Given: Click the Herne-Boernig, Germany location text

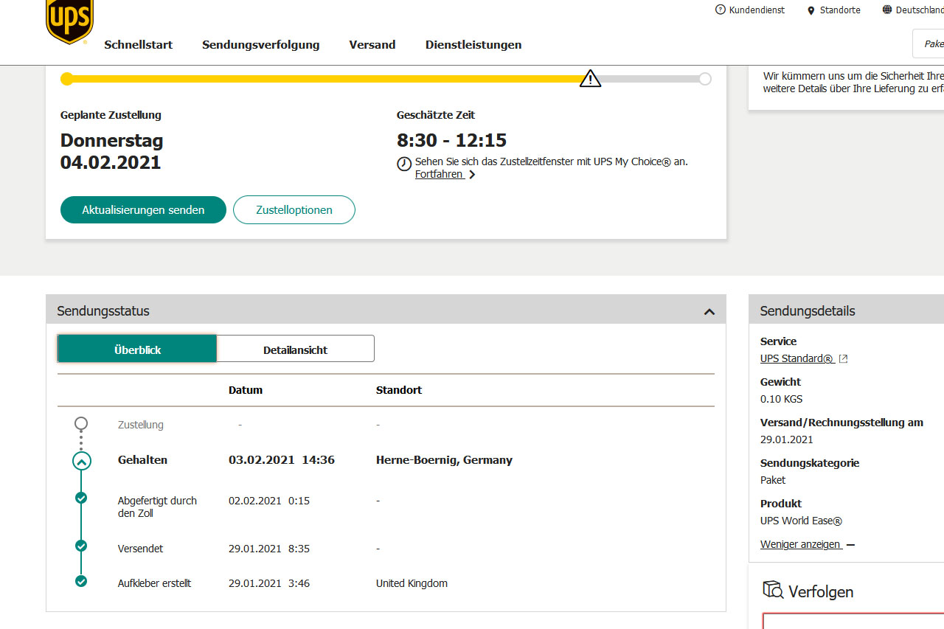Looking at the screenshot, I should [x=444, y=460].
